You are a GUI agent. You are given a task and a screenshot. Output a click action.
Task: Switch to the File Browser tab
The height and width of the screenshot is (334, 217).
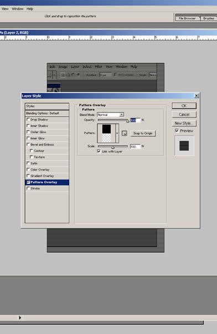point(187,18)
